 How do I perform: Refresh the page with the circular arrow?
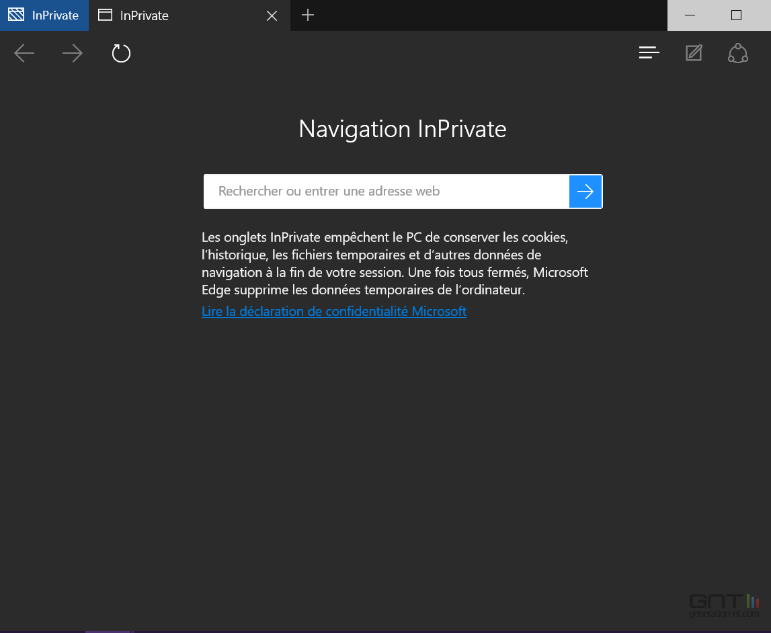click(121, 53)
